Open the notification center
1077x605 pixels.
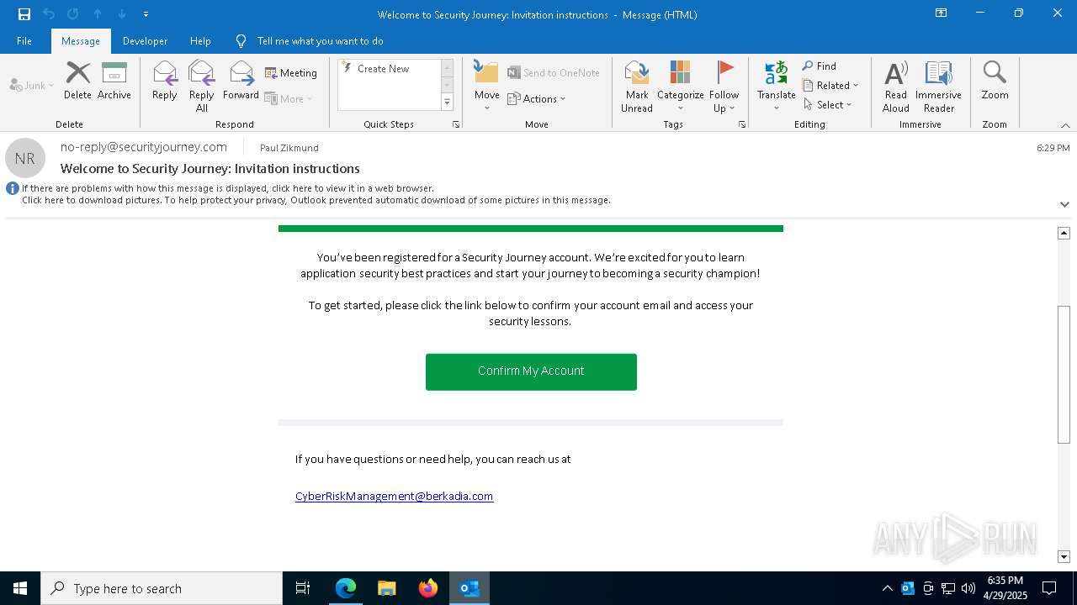point(1049,588)
